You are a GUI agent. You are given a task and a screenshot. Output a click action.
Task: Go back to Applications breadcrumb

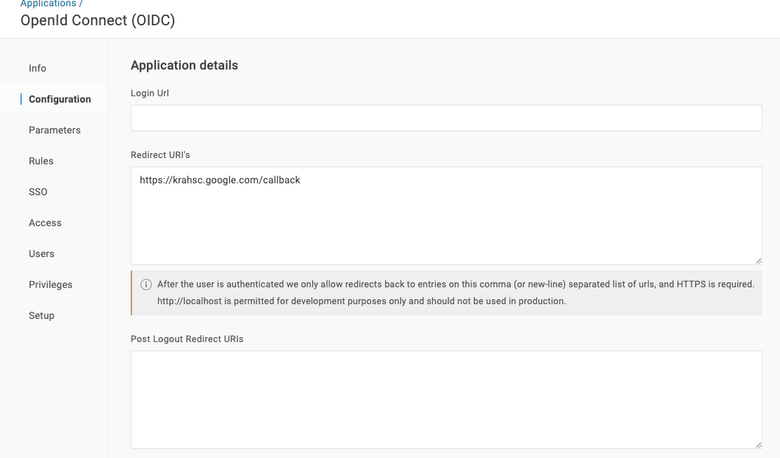(x=48, y=4)
